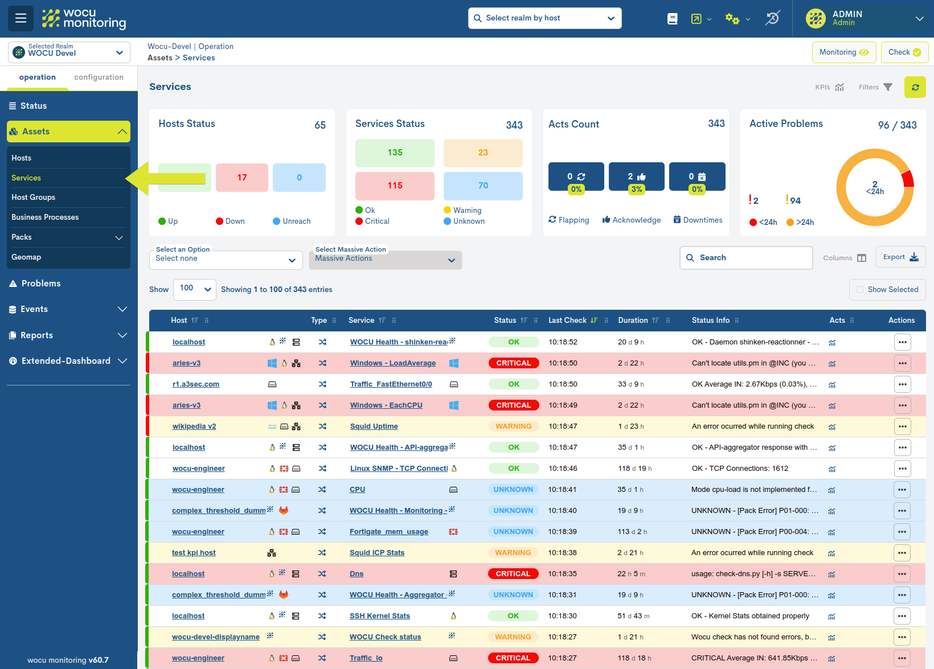Viewport: 934px width, 669px height.
Task: Open the Filters funnel icon
Action: pos(888,87)
